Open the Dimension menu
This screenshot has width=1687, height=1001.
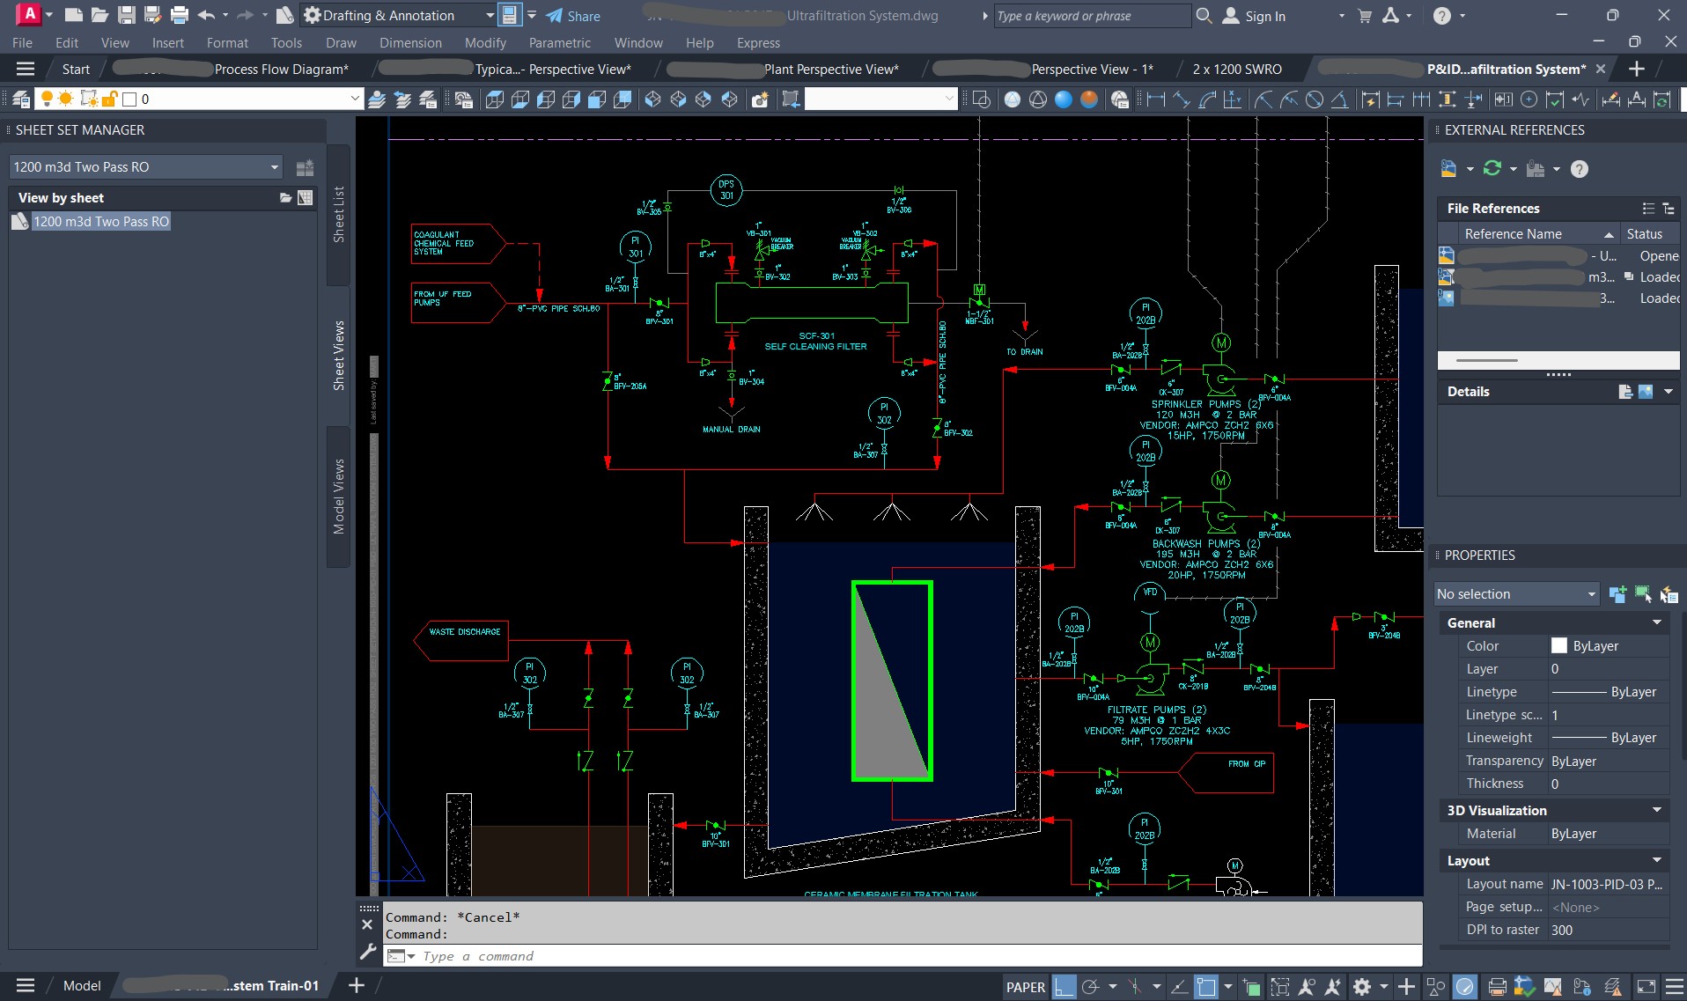[x=410, y=42]
